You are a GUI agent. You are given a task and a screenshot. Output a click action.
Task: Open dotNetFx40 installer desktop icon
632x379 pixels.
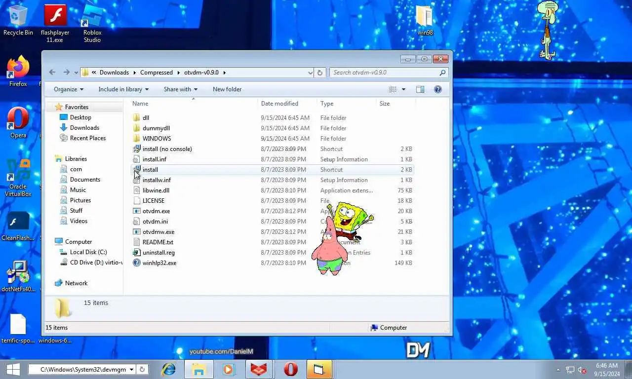(x=18, y=276)
